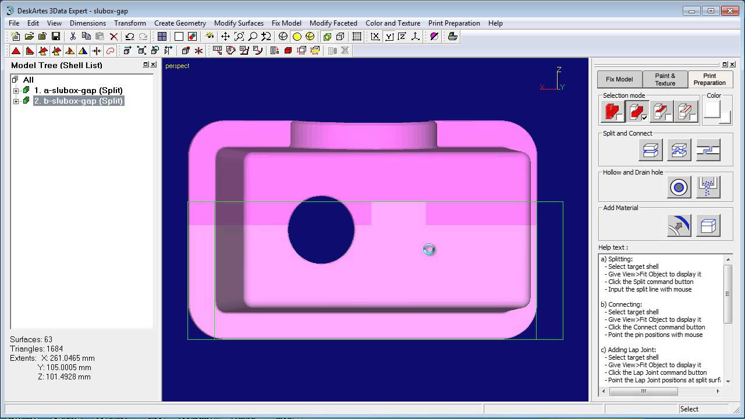Click the Add Material box icon
The image size is (745, 419).
pos(708,226)
